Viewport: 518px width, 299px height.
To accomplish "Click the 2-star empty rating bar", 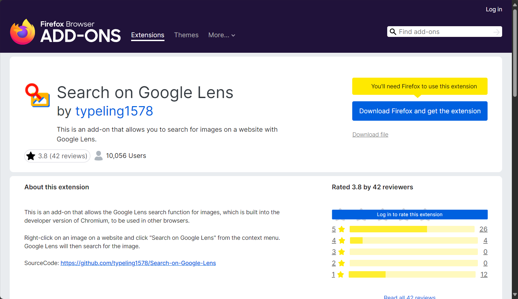I will [x=414, y=263].
